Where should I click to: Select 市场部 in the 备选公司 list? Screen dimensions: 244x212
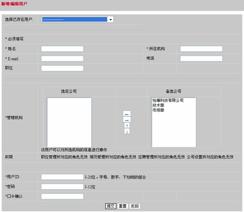tap(158, 110)
